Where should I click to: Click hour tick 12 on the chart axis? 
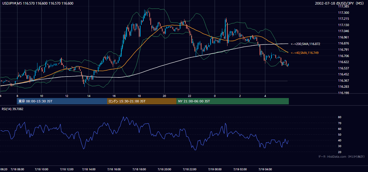[x=67, y=96]
